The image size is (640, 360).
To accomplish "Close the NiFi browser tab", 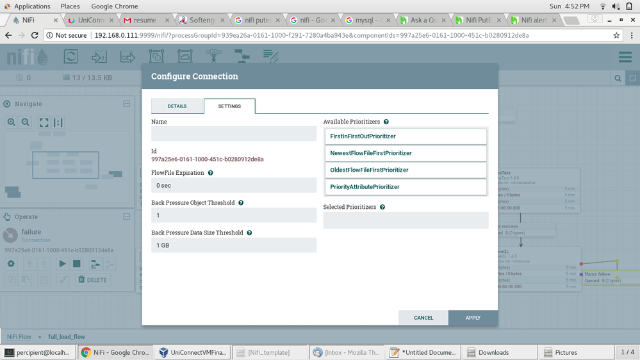I will click(56, 20).
